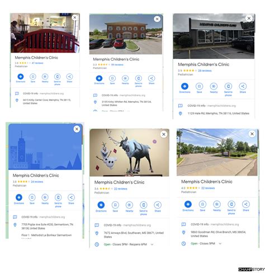Search nearby the Poplar Ave Germantown clinic
This screenshot has height=273, width=265.
click(45, 197)
